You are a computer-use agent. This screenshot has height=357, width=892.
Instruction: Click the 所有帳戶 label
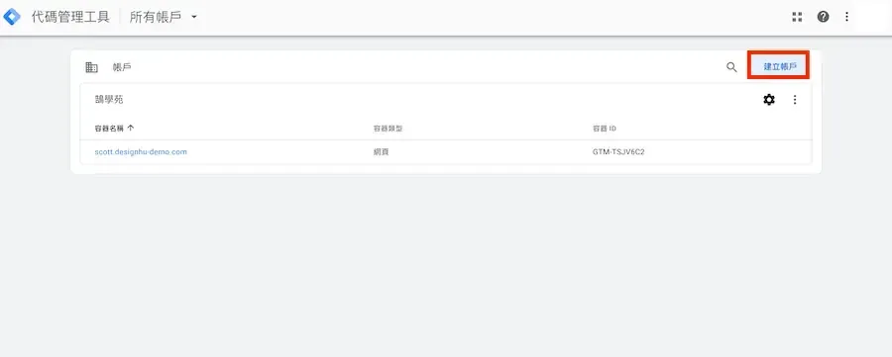(156, 17)
